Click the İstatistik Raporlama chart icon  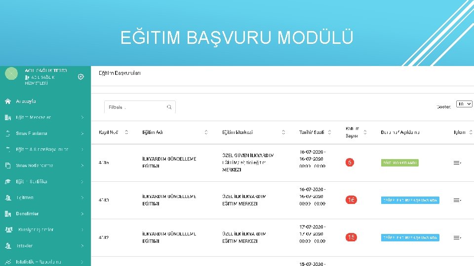coord(8,262)
